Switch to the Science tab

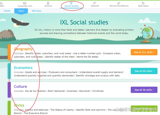click(x=48, y=4)
